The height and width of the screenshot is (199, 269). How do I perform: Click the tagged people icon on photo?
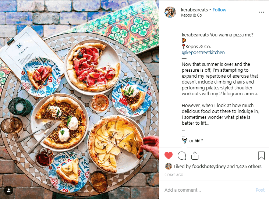coord(8,190)
